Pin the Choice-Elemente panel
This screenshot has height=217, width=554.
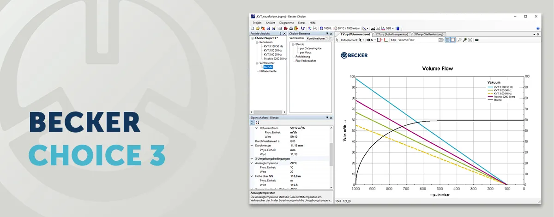point(326,34)
